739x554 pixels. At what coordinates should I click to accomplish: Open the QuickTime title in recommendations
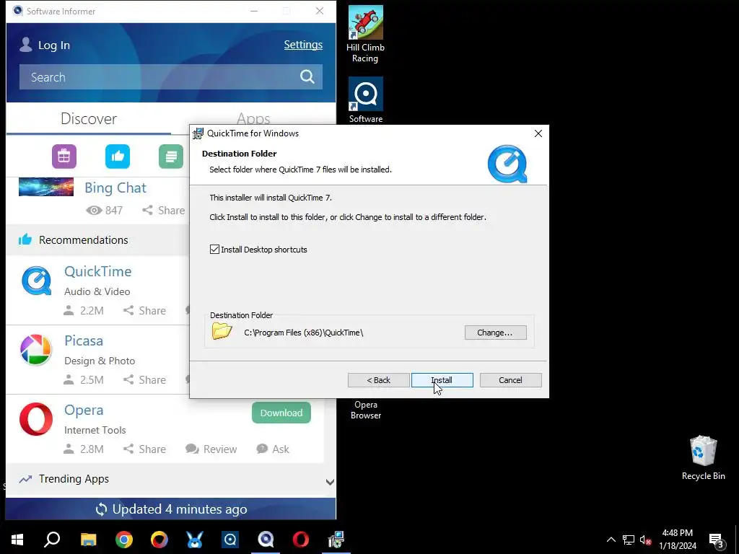(98, 271)
